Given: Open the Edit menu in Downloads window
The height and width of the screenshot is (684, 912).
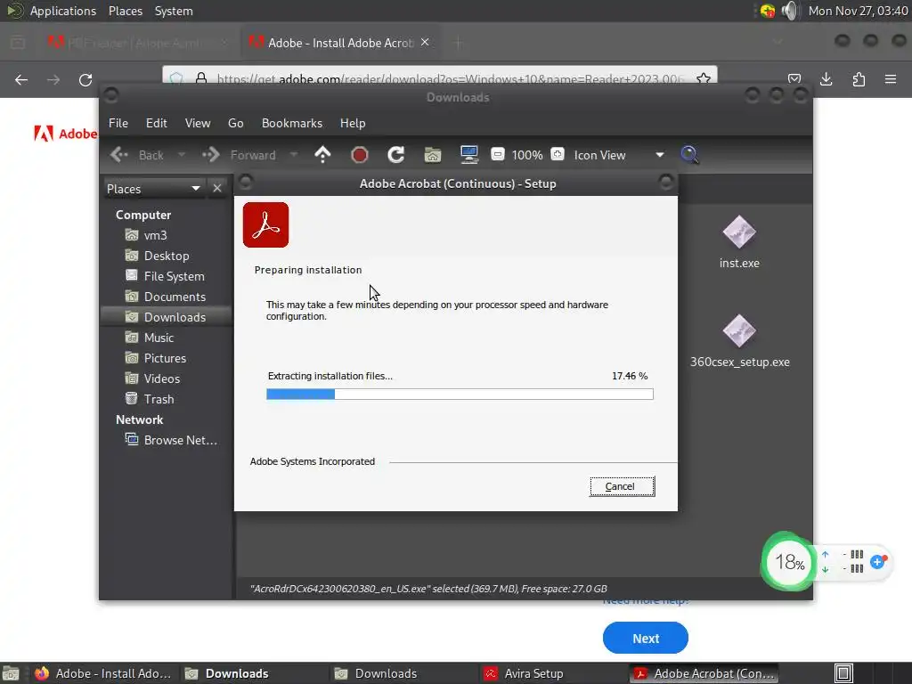Looking at the screenshot, I should click(157, 123).
